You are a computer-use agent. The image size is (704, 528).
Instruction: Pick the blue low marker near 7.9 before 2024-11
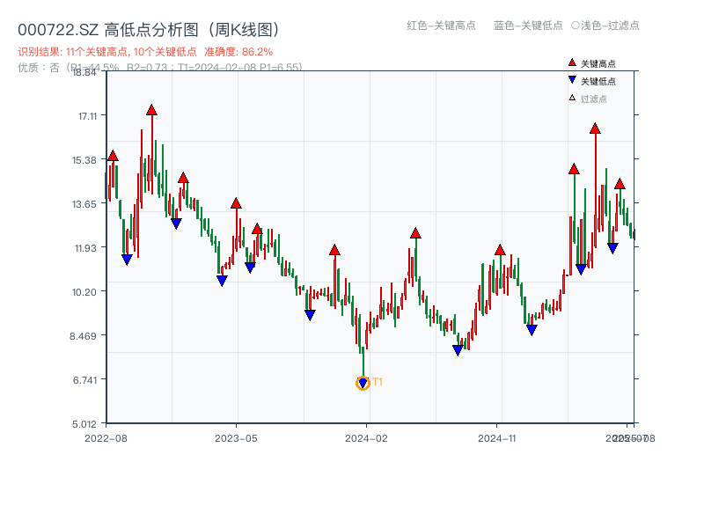tap(458, 350)
